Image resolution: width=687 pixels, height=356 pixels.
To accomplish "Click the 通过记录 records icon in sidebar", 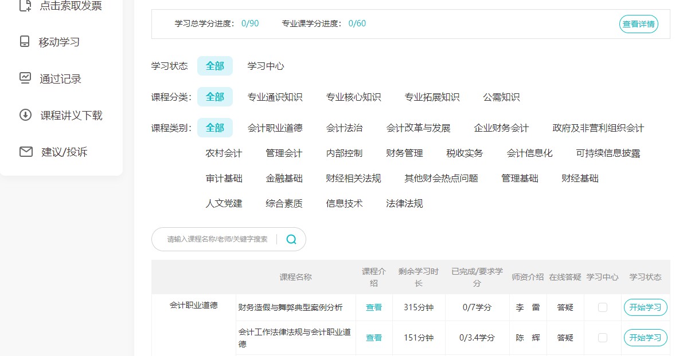I will point(25,78).
